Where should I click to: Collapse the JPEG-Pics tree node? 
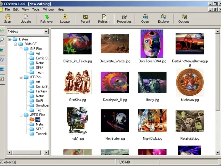(21, 115)
